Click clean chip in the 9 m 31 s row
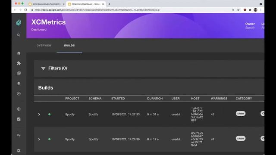 pos(241,114)
